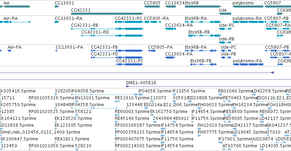The height and width of the screenshot is (151, 291).
Task: Click the Ets96B-RA transcript label
Action: click(196, 18)
